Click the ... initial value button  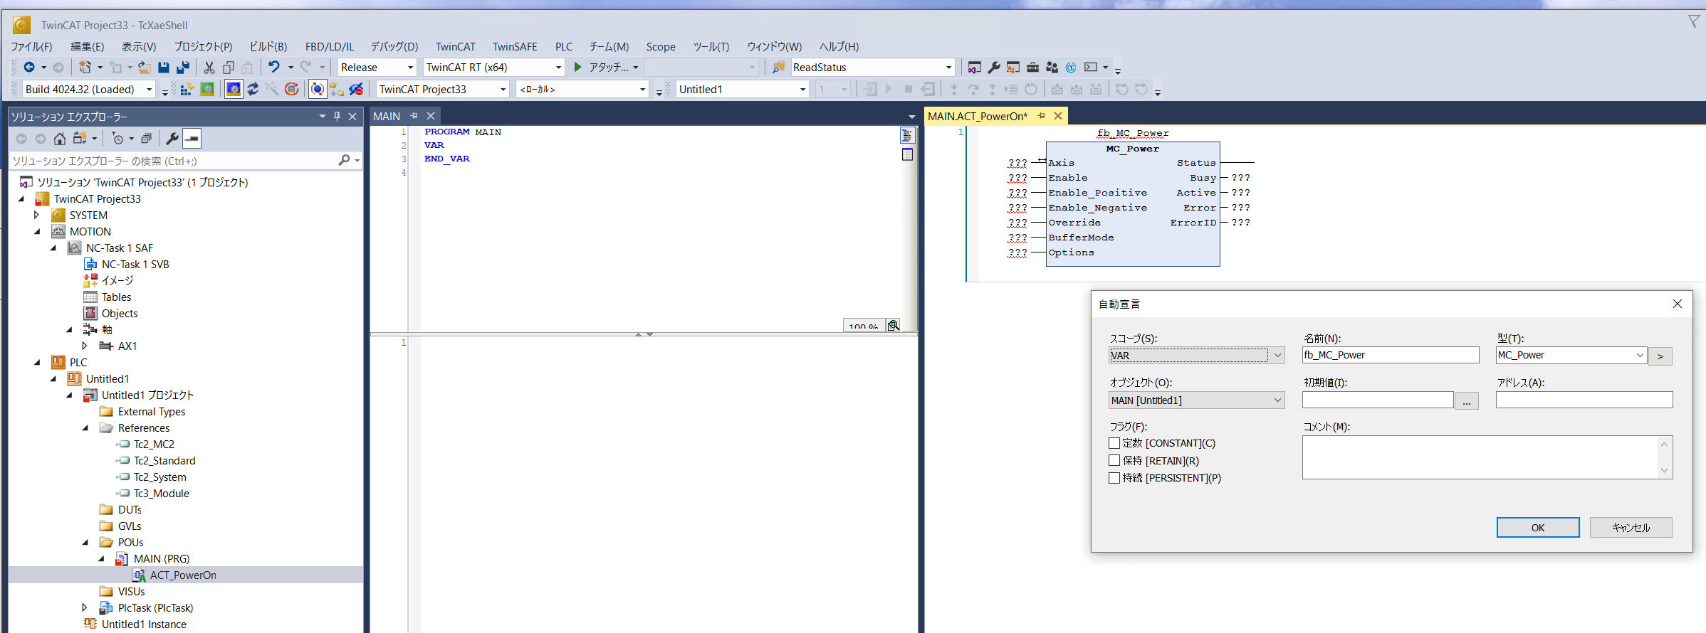tap(1466, 401)
